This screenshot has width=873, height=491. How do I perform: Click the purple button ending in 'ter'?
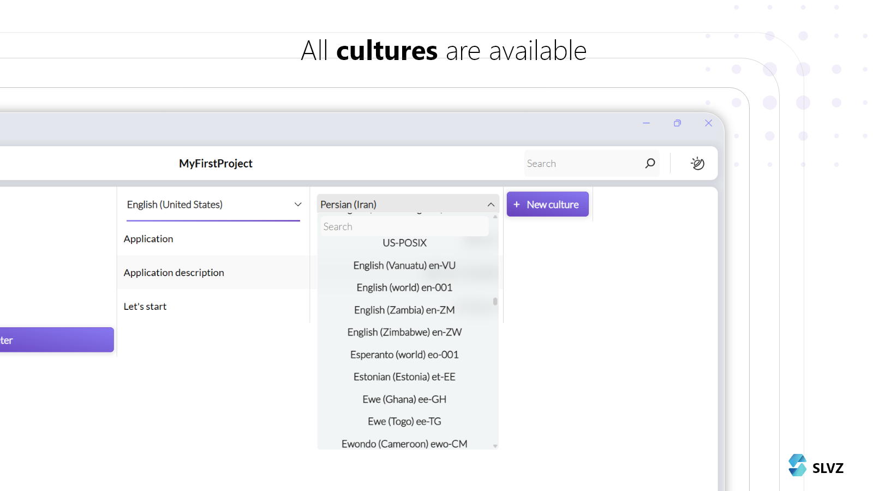click(x=57, y=340)
